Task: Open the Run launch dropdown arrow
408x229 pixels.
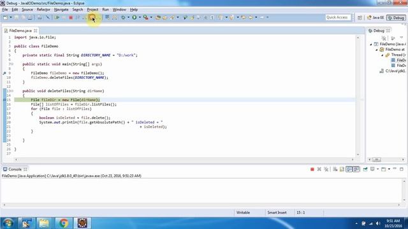Action: [140, 17]
